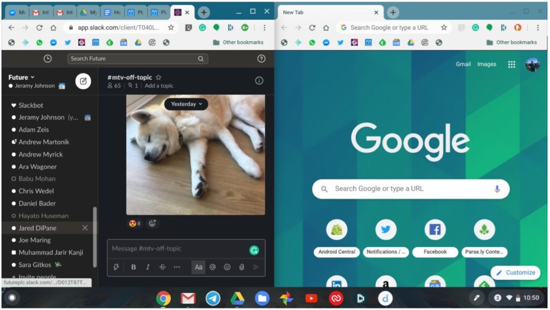
Task: Open the Facebook shortcut tile
Action: 435,238
